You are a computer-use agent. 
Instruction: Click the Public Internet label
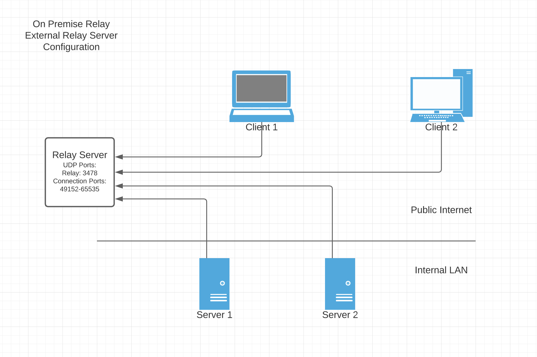(x=441, y=210)
